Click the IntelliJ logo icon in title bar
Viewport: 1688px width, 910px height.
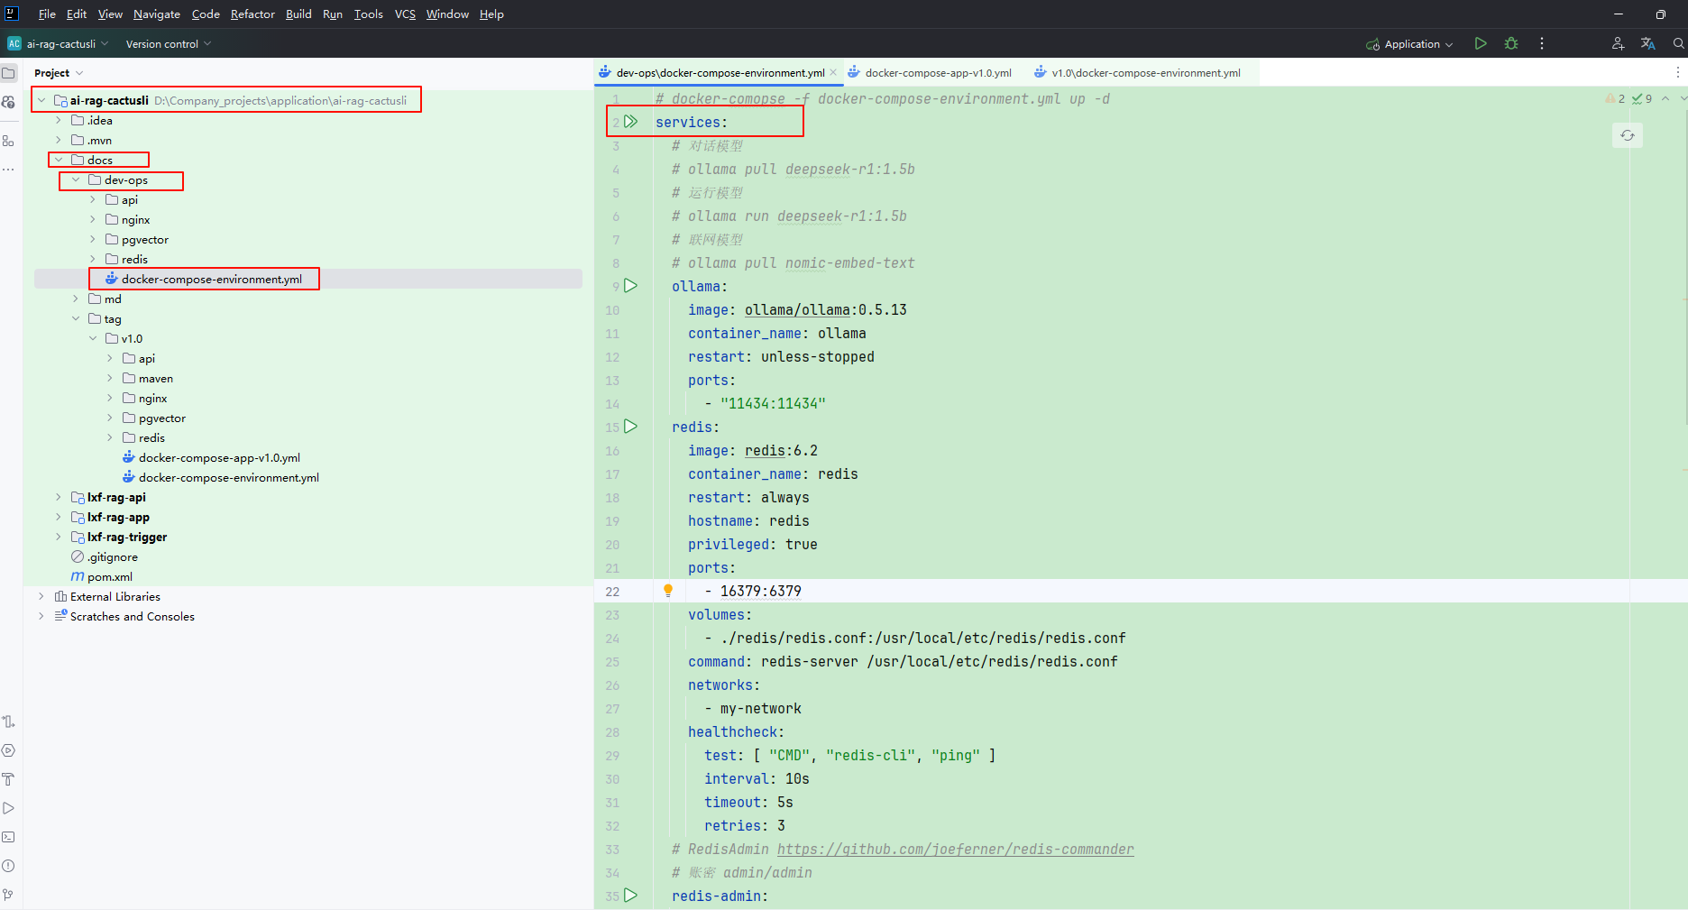point(12,14)
